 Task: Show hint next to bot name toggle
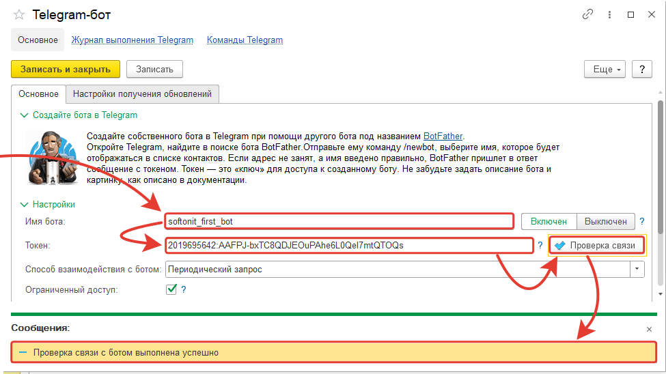click(x=642, y=221)
